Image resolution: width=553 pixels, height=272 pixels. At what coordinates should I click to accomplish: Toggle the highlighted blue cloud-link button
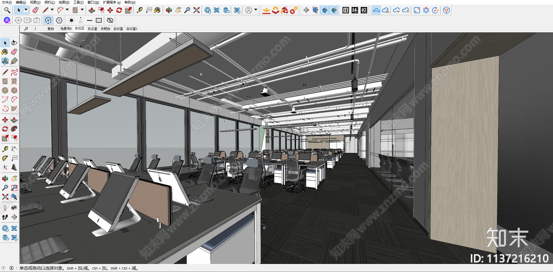click(376, 10)
